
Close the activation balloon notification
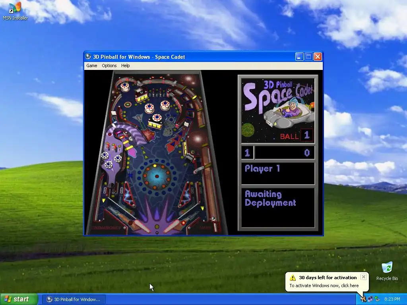[x=364, y=277]
